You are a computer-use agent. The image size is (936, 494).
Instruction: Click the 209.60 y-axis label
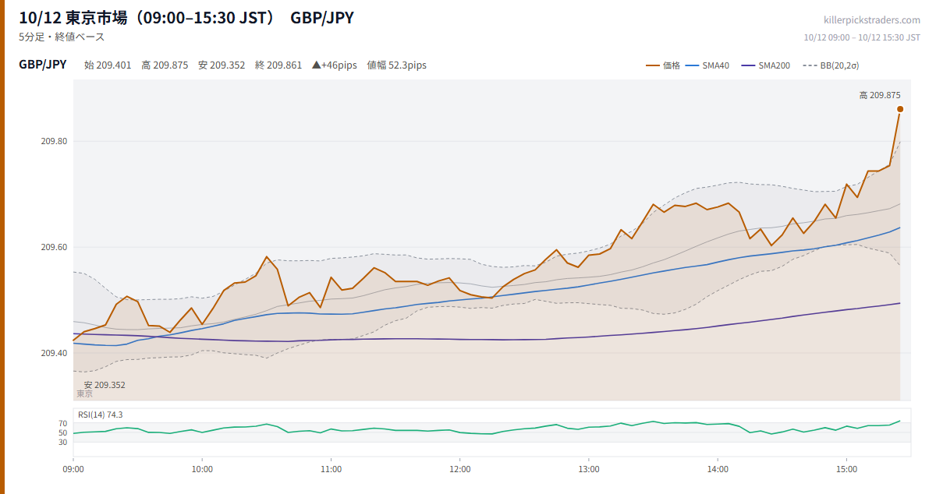coord(55,247)
